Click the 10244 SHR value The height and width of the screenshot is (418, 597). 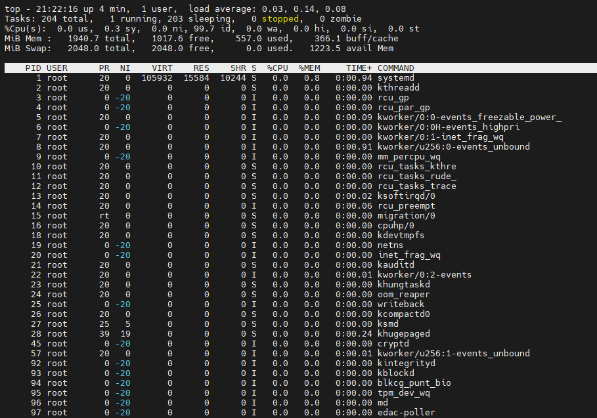[233, 78]
